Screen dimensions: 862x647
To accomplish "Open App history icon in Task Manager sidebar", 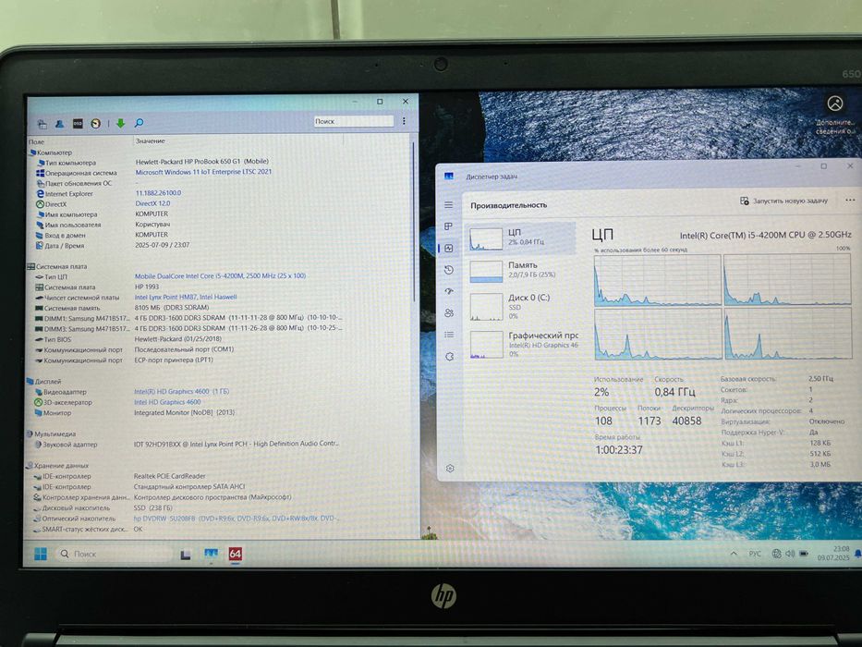I will tap(449, 270).
